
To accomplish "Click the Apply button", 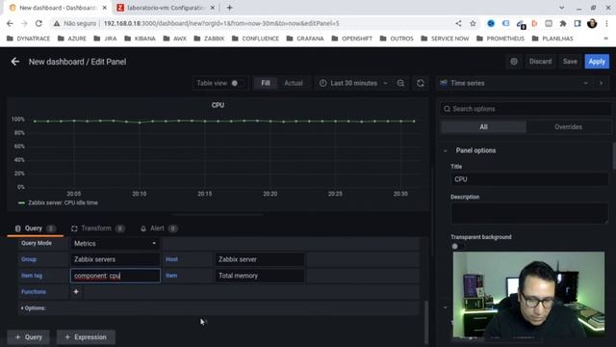I will (x=597, y=62).
